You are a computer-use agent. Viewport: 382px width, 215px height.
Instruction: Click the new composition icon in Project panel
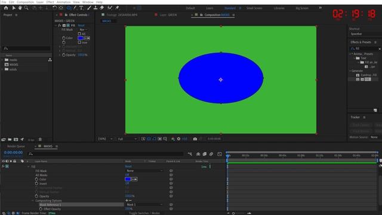(x=16, y=139)
